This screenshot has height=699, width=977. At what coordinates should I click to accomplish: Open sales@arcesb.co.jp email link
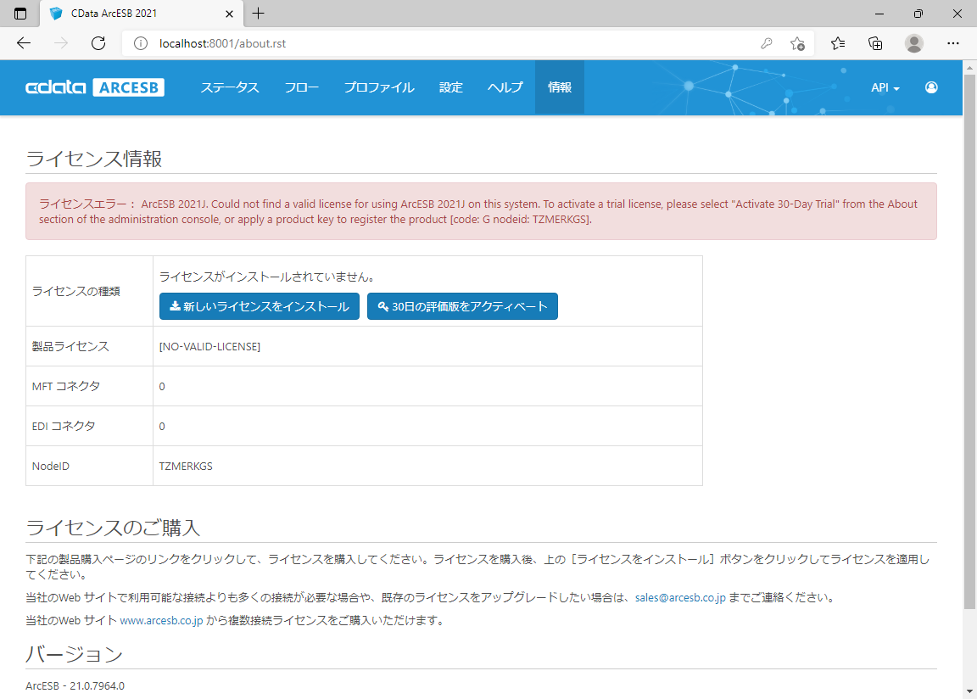tap(680, 597)
